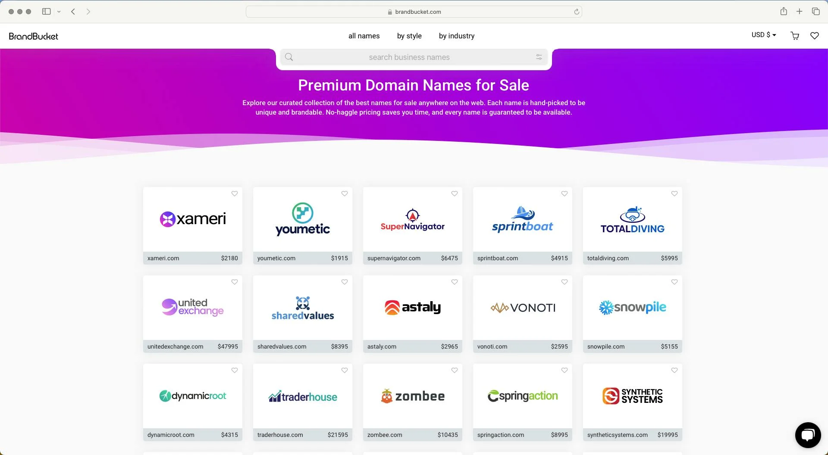Open the by style menu

coord(409,36)
